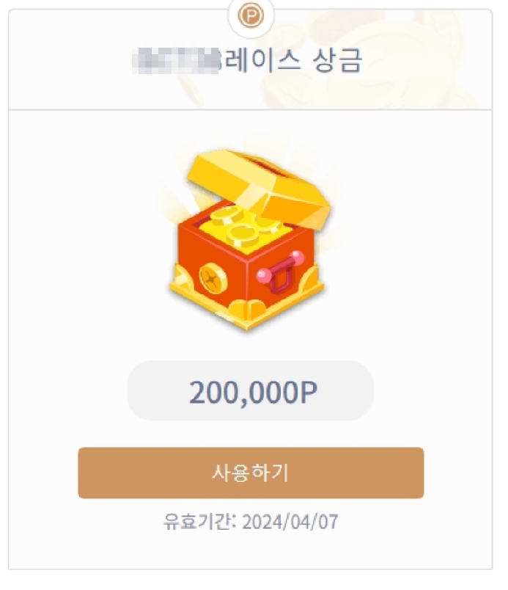Click the 2024/04/07 date value
This screenshot has width=508, height=590.
click(x=290, y=522)
